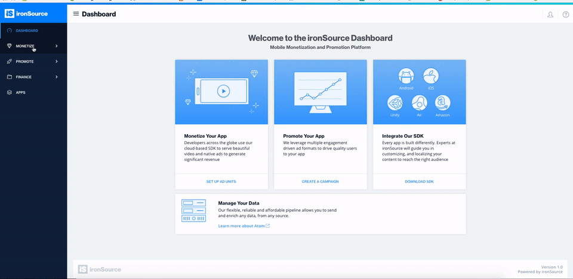573x279 pixels.
Task: Open the Apps sidebar menu item
Action: point(33,92)
